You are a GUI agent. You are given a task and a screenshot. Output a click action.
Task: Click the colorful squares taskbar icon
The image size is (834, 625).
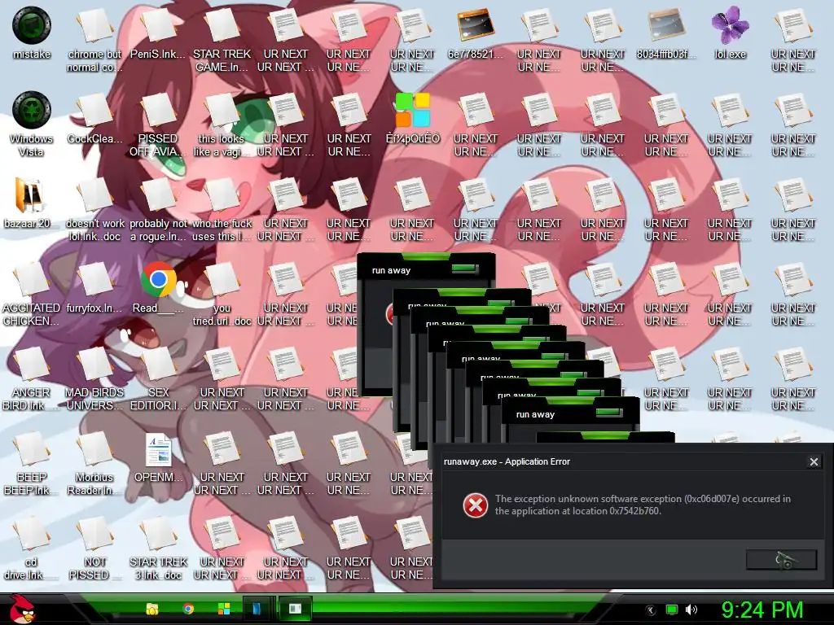coord(224,609)
